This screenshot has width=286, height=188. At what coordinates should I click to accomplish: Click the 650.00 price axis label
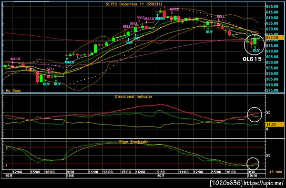[272, 7]
